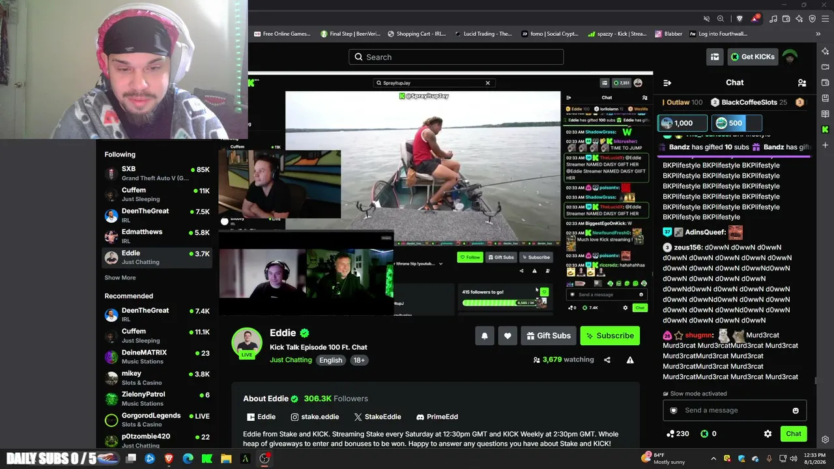
Task: Click the 1,000 kicks gift option
Action: tap(682, 123)
